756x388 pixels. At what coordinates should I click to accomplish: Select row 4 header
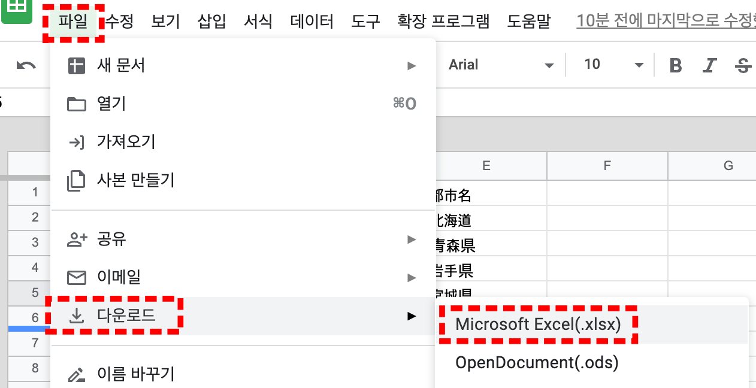pyautogui.click(x=29, y=268)
